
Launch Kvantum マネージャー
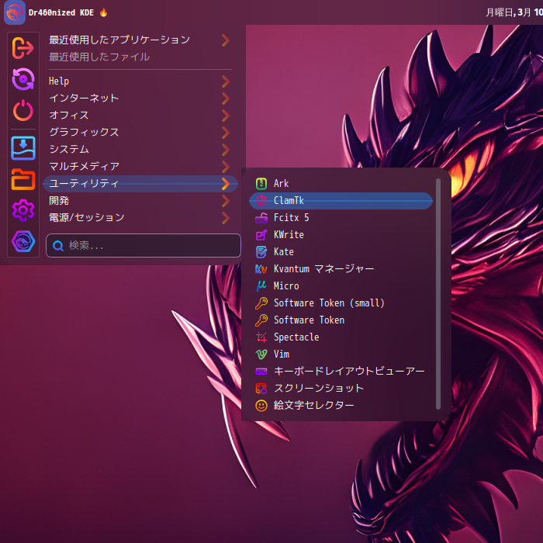(x=341, y=268)
